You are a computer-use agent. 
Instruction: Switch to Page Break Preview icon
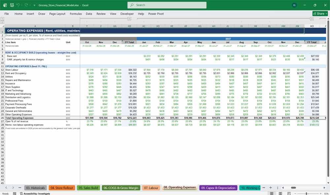coord(289,194)
